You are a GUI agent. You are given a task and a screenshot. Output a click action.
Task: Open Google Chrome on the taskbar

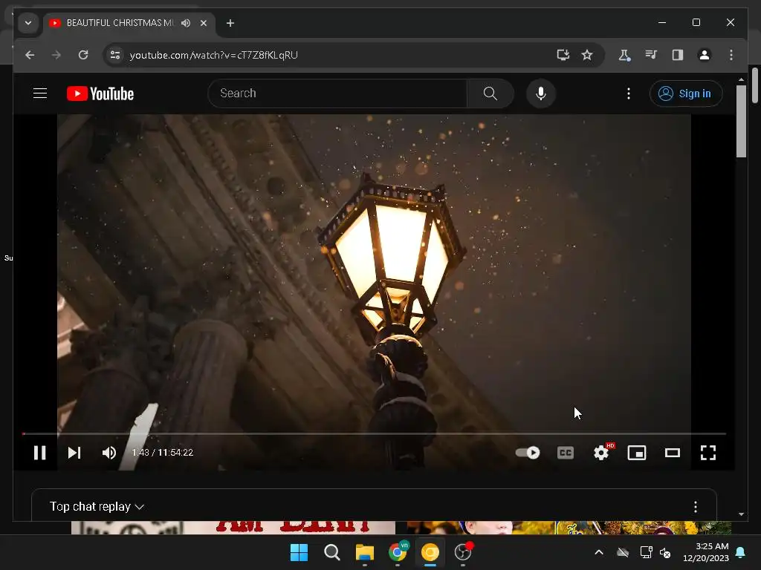398,552
